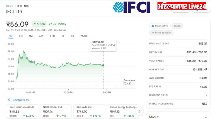Select the 1M chart range
The image size is (211, 119).
click(x=31, y=36)
